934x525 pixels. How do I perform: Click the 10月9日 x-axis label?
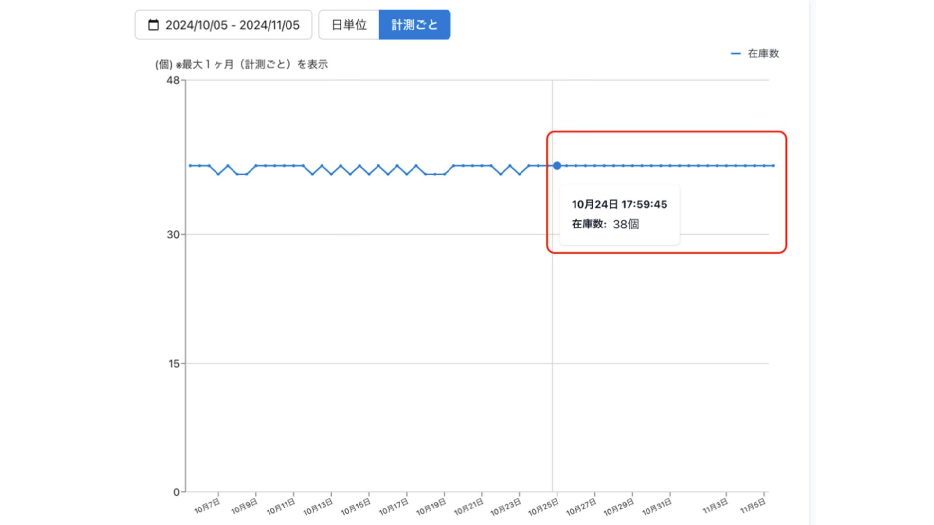click(244, 506)
